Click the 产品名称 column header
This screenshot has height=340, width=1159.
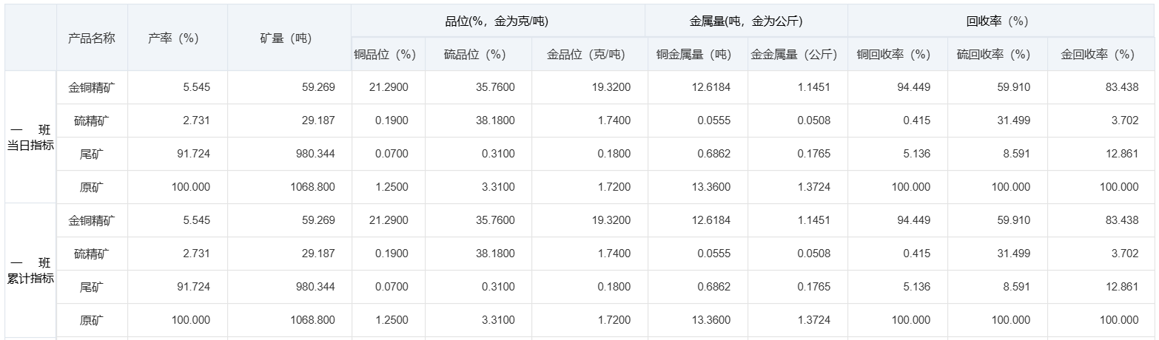[x=92, y=38]
